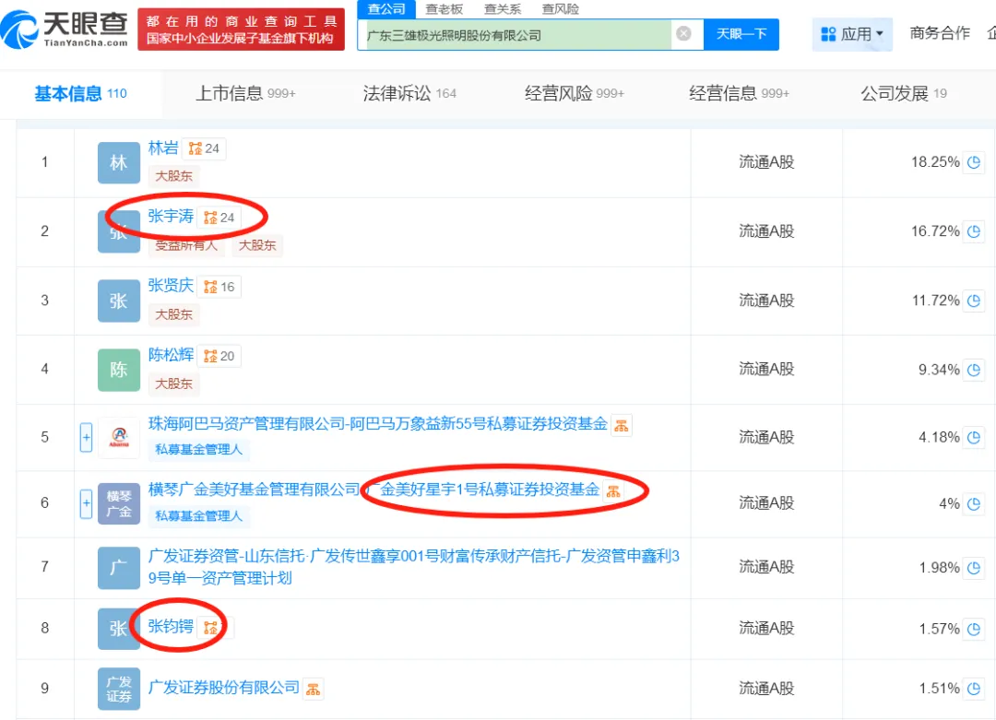Open structure icon after 广金美好星宇1号 fund
This screenshot has width=996, height=720.
[613, 491]
